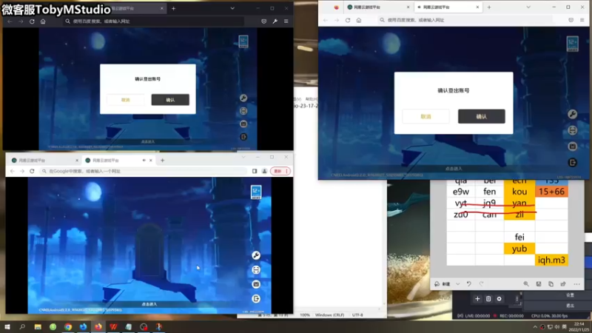Click the scan icon in top-right Firefox game
Viewport: 592px width, 333px height.
coord(572,130)
